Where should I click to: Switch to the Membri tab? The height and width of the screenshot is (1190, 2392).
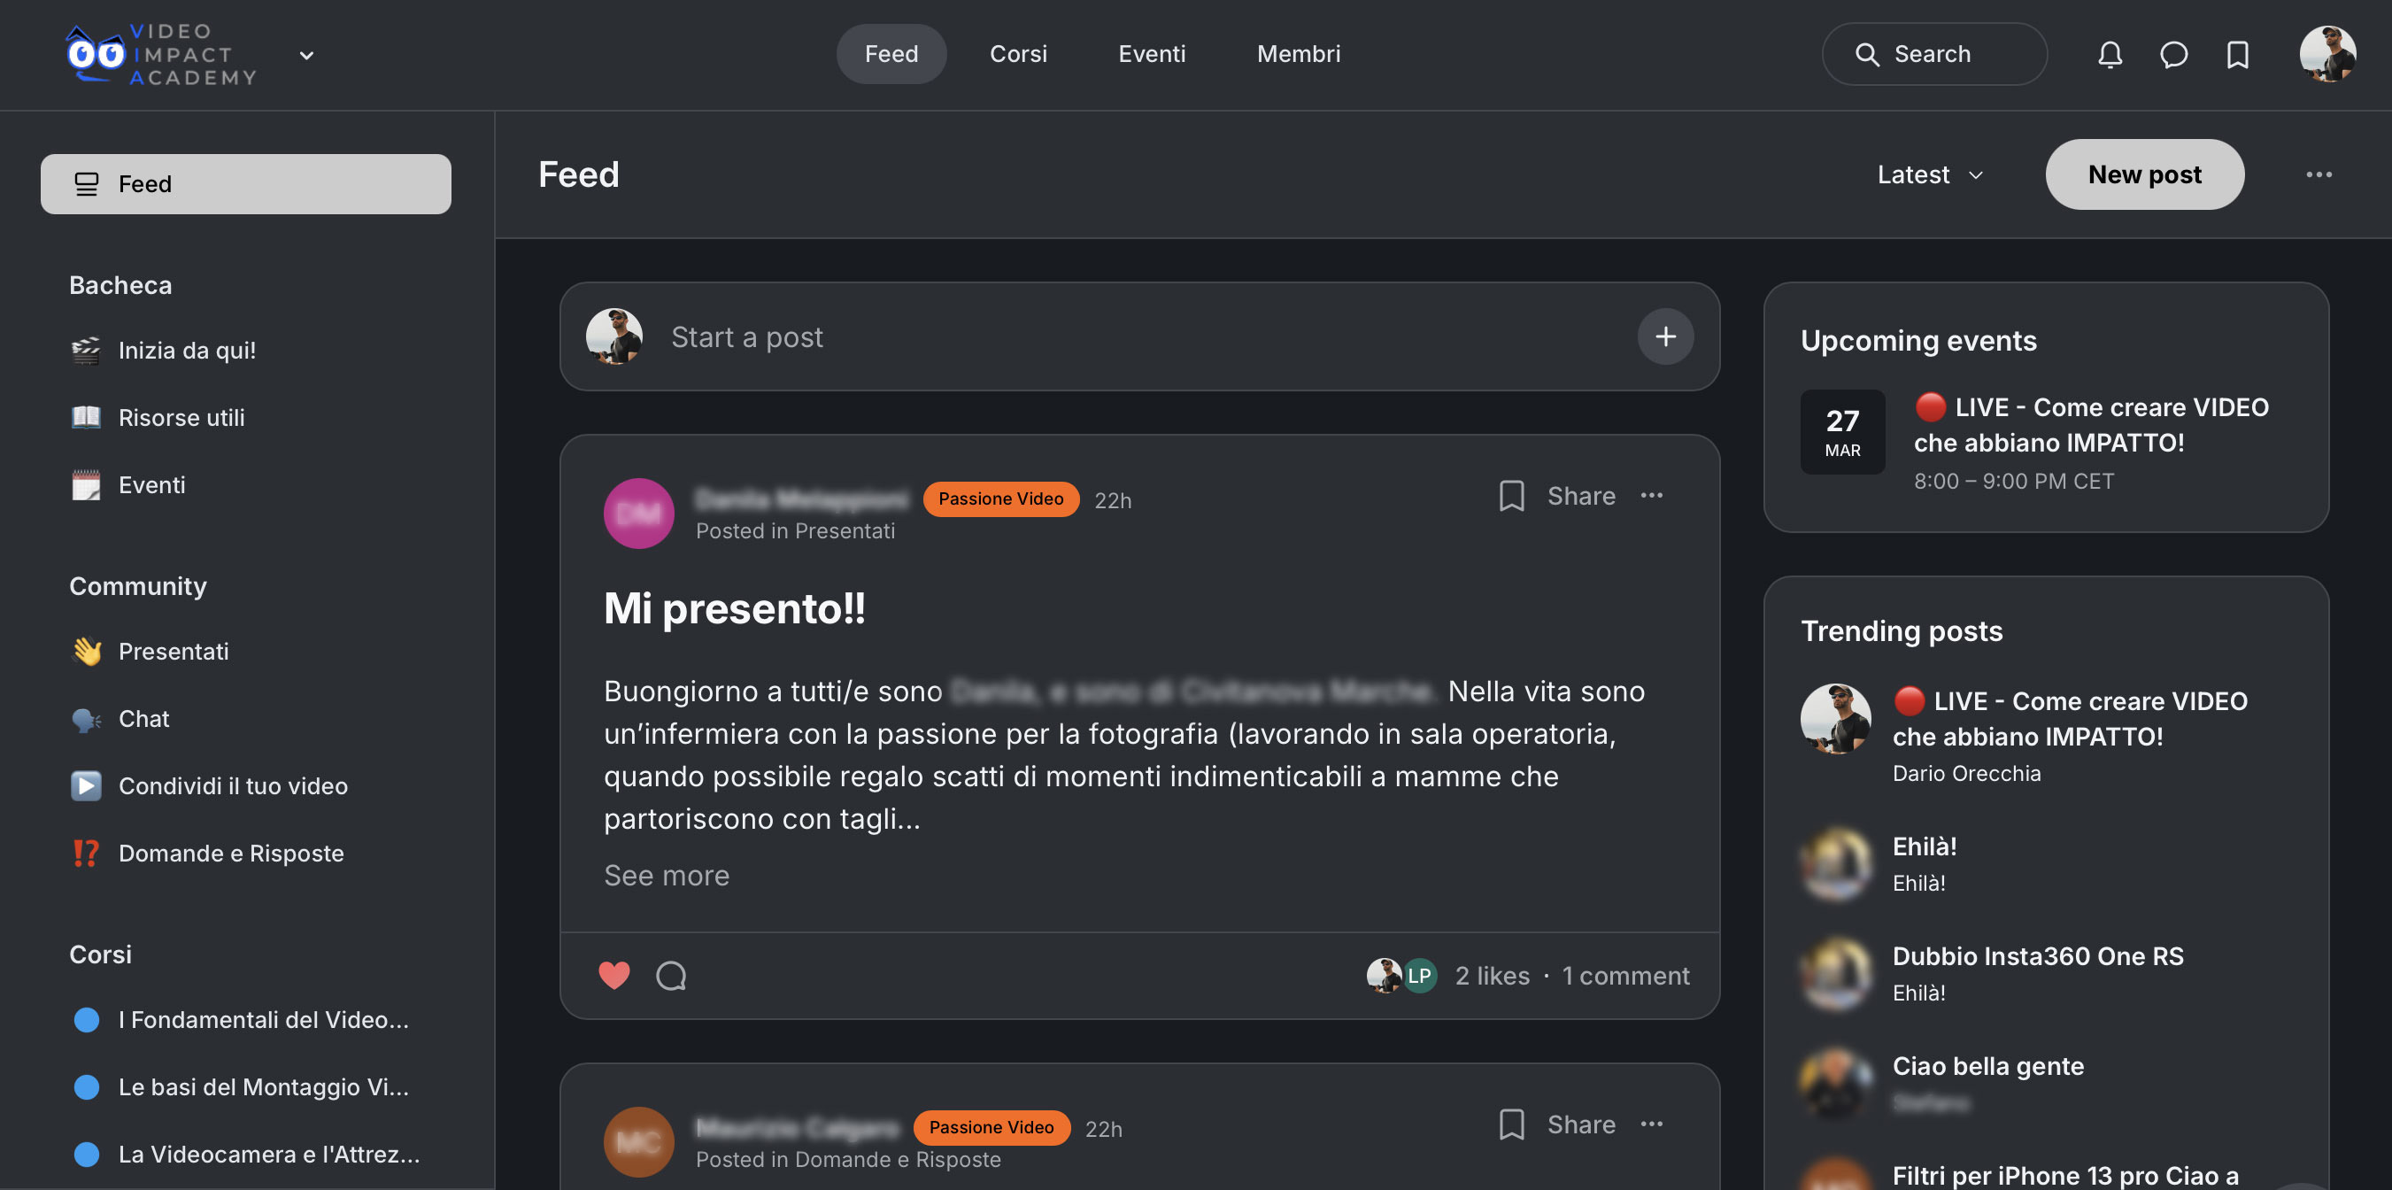(1298, 54)
